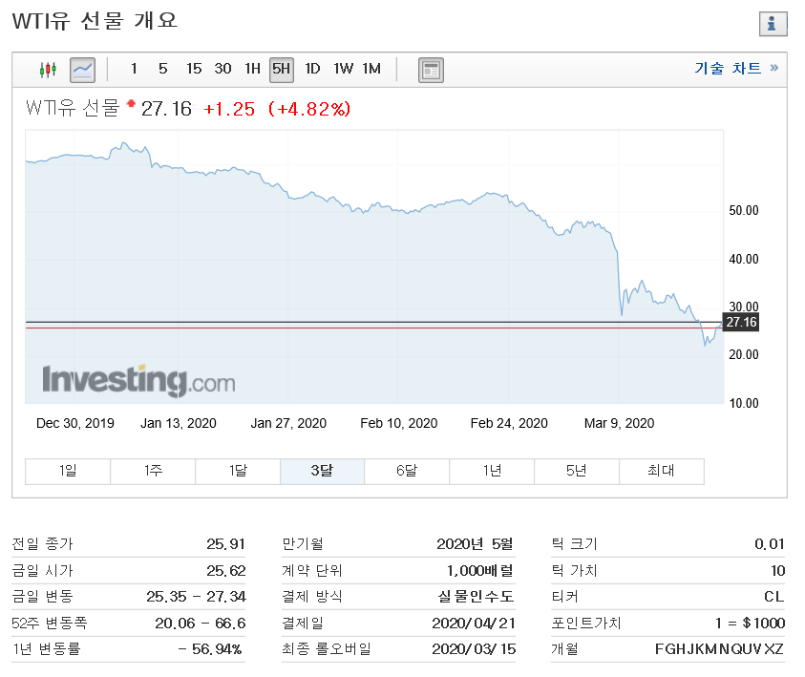Open the multi-chart layout icon

(430, 69)
